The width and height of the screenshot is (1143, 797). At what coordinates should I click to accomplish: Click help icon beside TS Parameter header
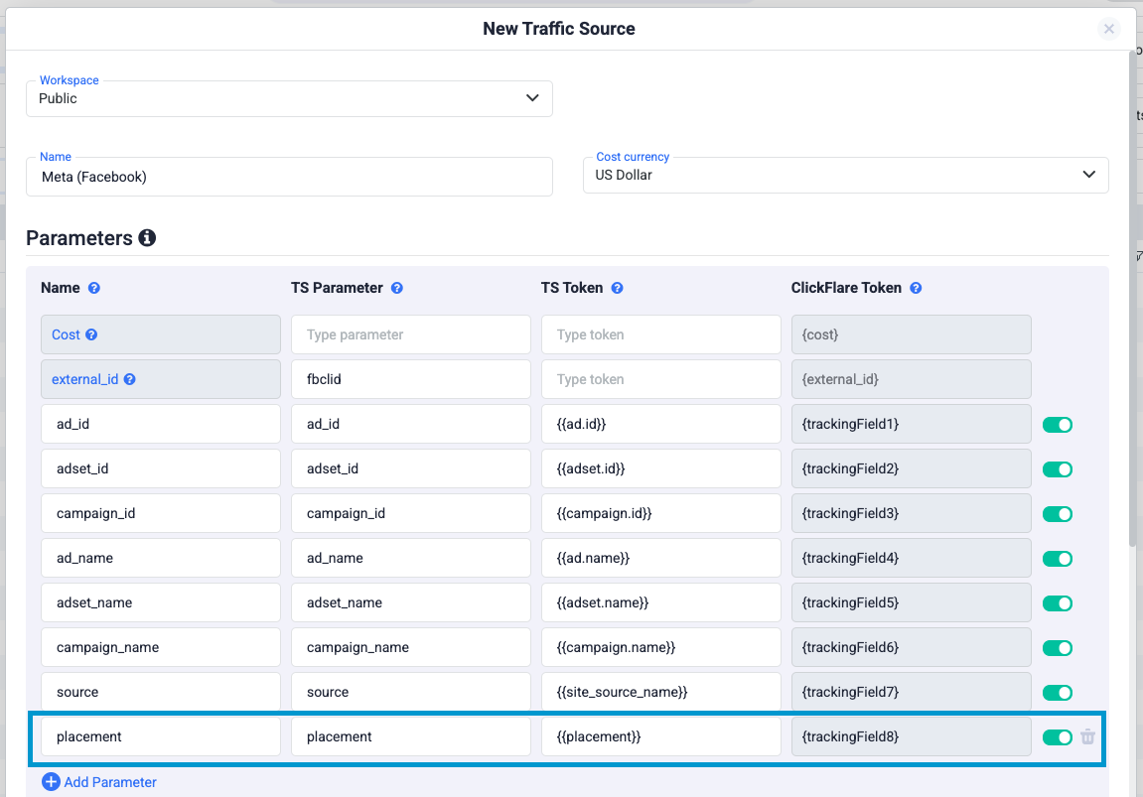coord(396,288)
